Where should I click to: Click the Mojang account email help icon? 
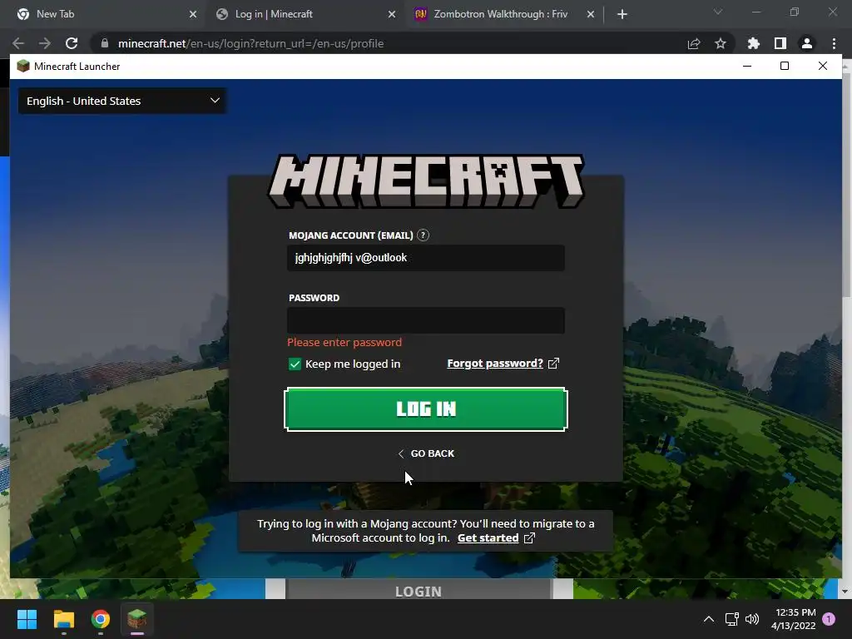pos(423,235)
